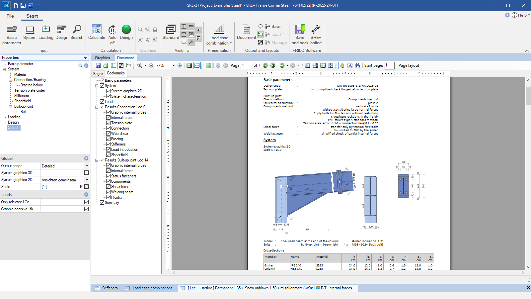
Task: Collapse the Loads section chevron
Action: tap(86, 195)
